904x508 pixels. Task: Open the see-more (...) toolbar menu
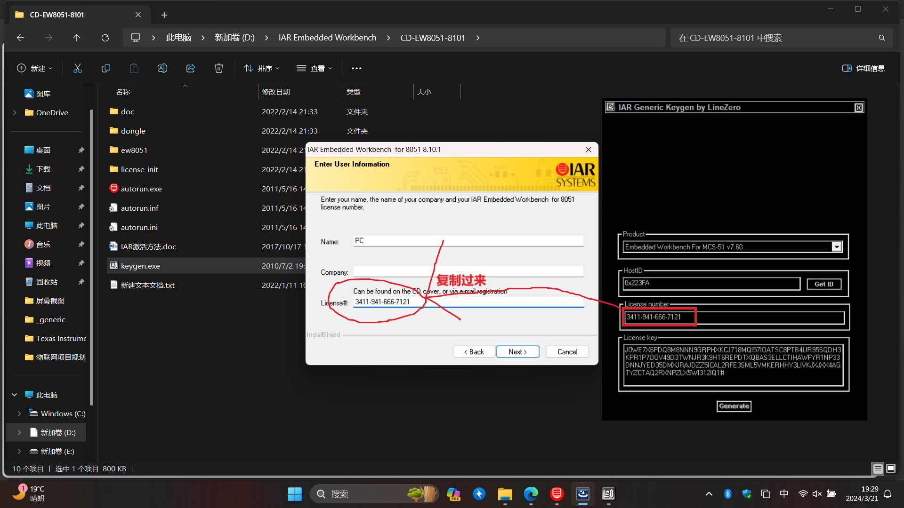356,68
